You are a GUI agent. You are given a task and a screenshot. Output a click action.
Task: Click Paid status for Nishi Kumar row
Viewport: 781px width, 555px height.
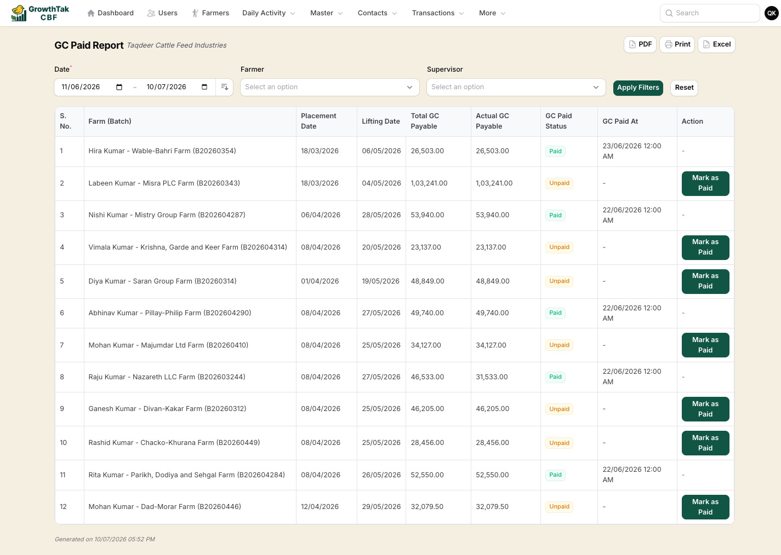(x=555, y=216)
